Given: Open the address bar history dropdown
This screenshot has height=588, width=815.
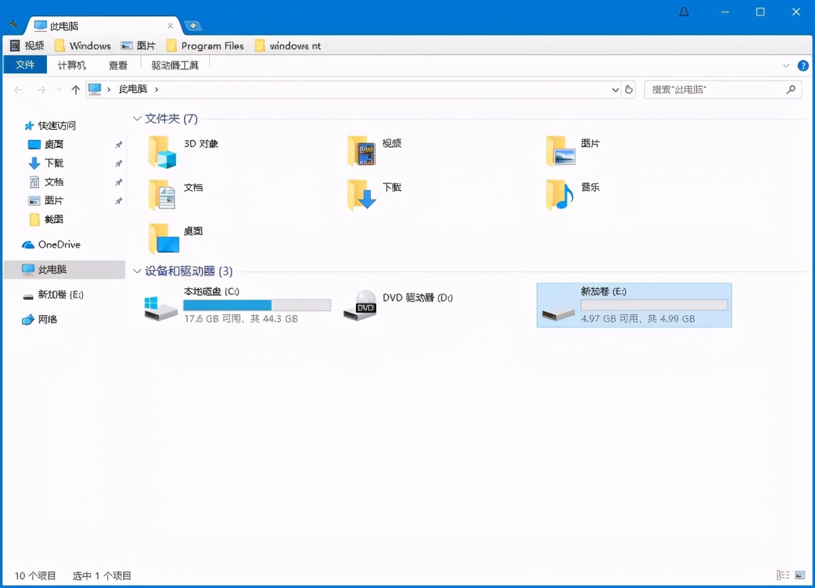Looking at the screenshot, I should pyautogui.click(x=615, y=90).
